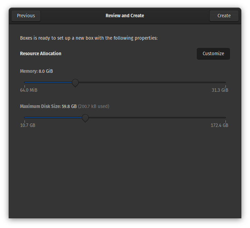
Task: Click the 172.4 GB maximum disk label
Action: (219, 125)
